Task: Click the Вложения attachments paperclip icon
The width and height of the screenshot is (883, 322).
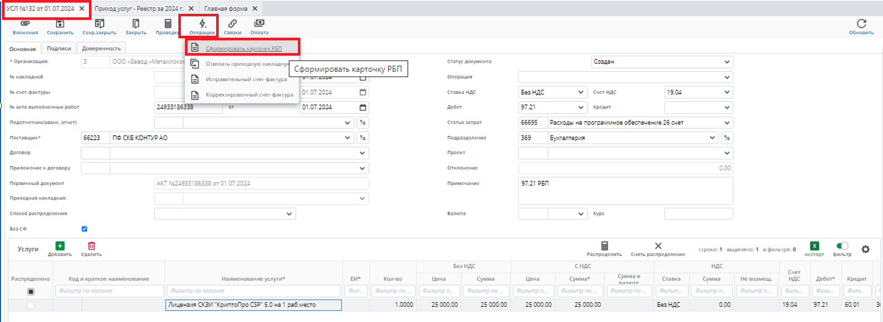Action: click(25, 24)
